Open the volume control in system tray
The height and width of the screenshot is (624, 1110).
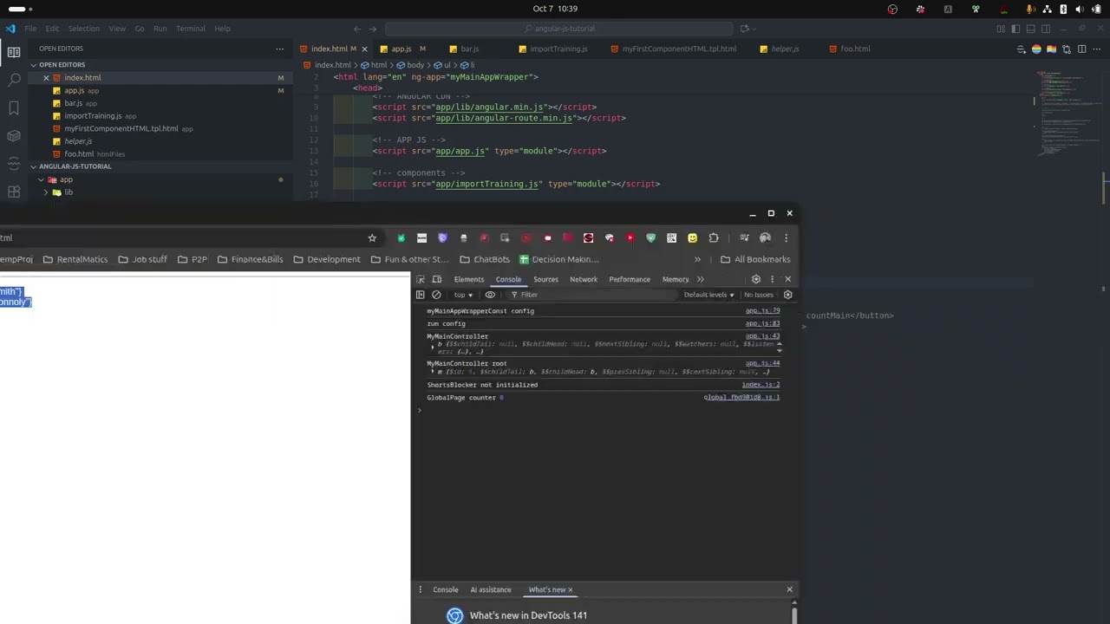click(x=1080, y=9)
